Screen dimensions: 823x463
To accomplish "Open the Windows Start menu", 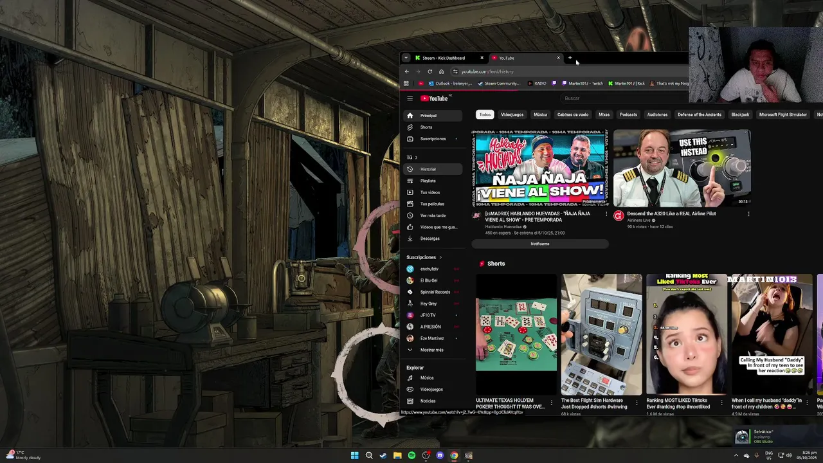I will point(354,455).
